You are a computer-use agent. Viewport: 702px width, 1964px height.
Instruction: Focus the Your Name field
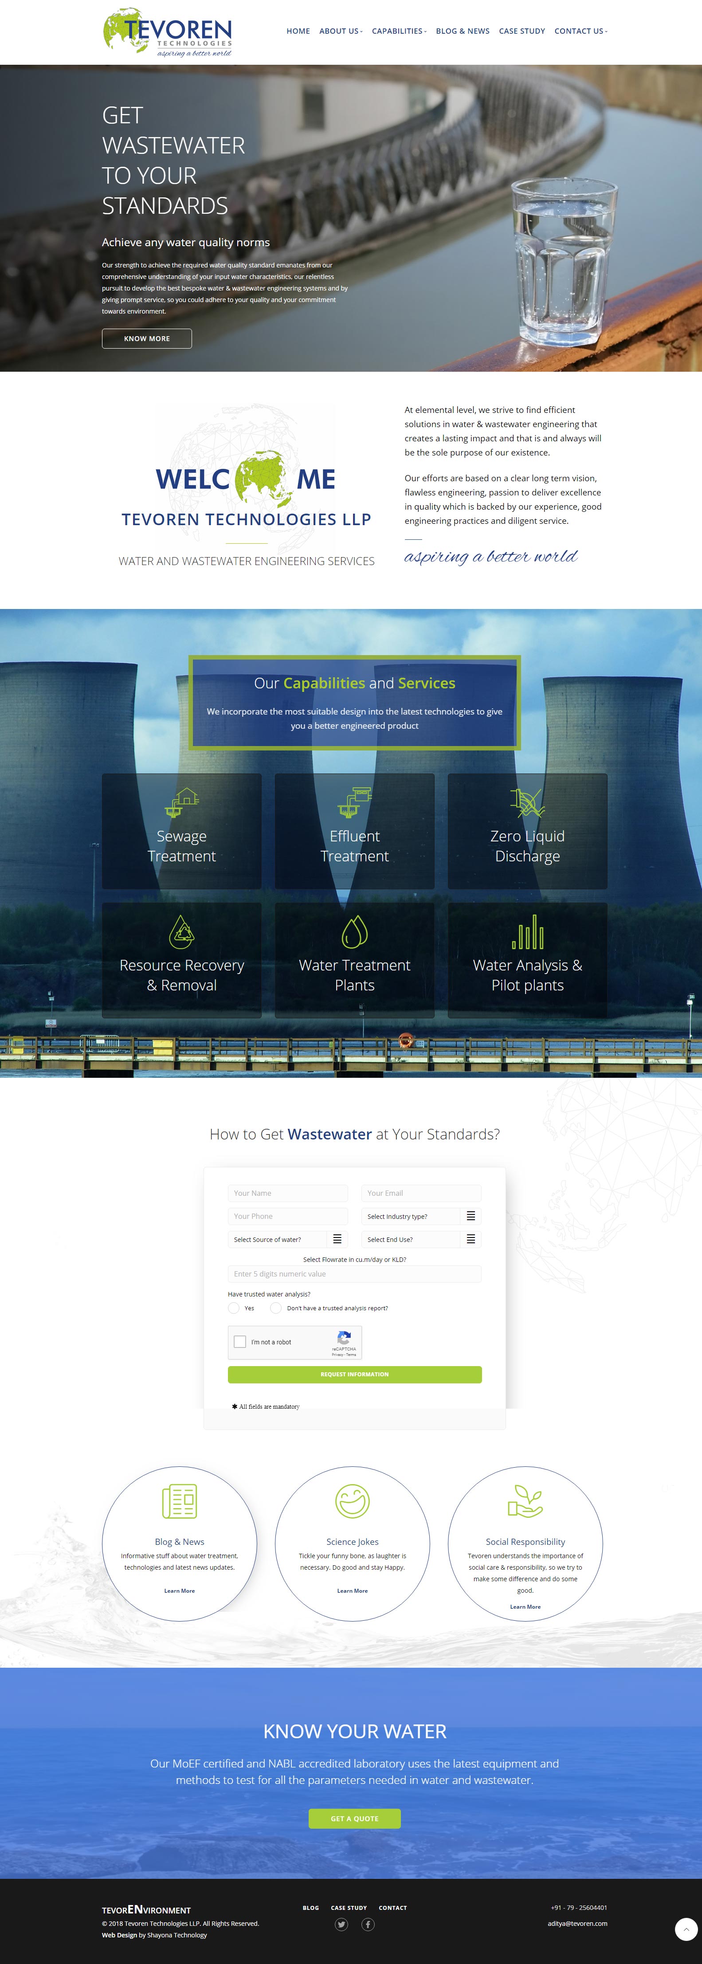(x=287, y=1192)
